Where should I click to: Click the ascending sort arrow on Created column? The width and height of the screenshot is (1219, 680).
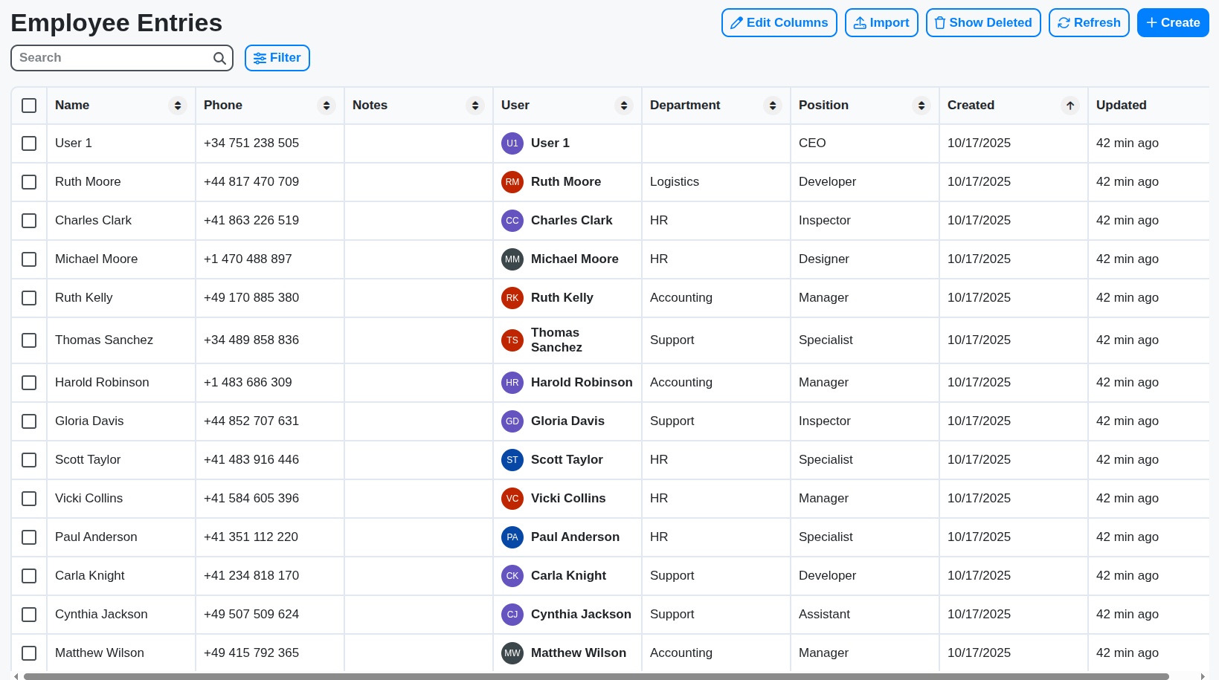pyautogui.click(x=1070, y=105)
